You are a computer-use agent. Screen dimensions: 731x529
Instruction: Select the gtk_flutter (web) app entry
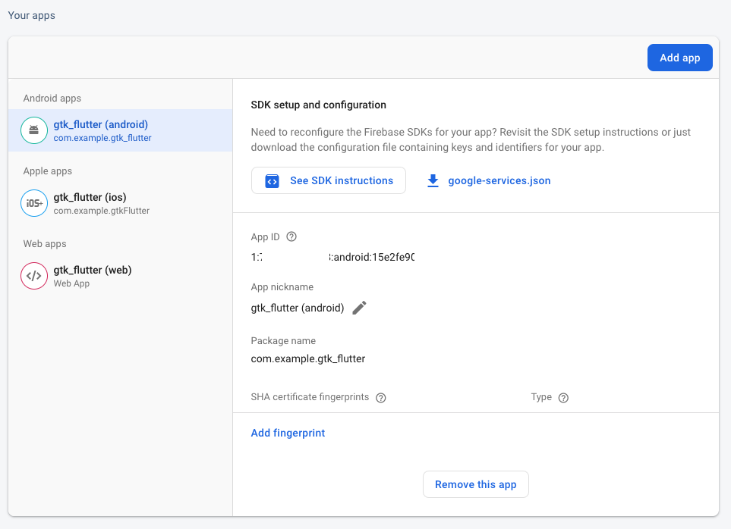(93, 275)
